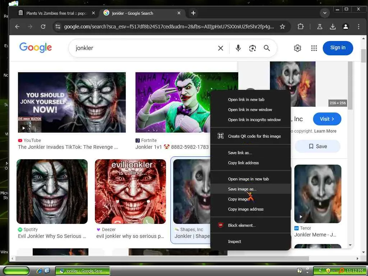Start voice search with microphone icon
Image resolution: width=368 pixels, height=276 pixels.
tap(238, 48)
